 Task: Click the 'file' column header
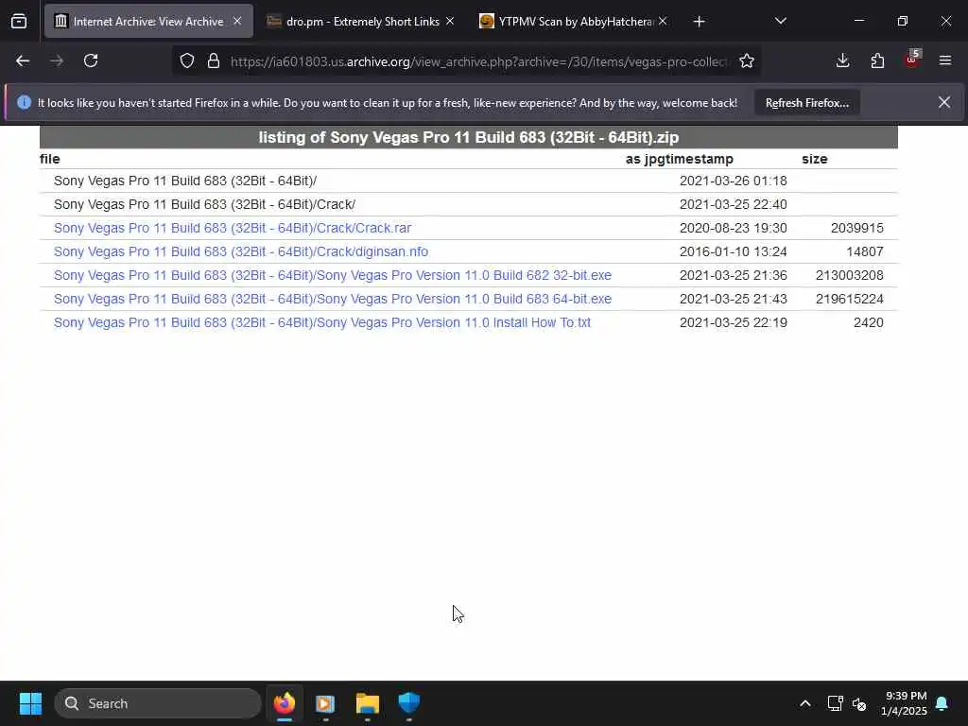point(50,159)
